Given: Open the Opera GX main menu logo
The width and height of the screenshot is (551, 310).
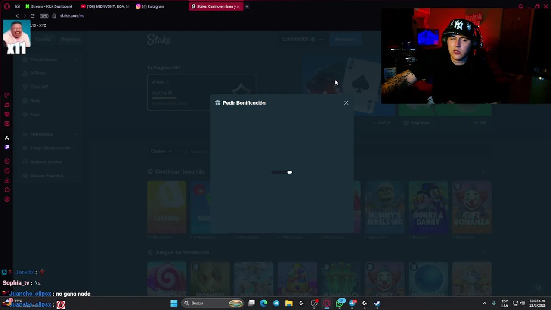Looking at the screenshot, I should coord(7,6).
